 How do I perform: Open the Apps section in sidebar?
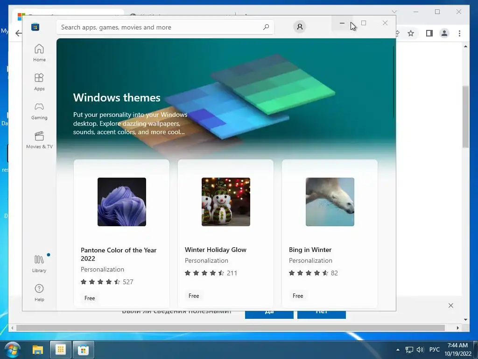click(x=39, y=82)
